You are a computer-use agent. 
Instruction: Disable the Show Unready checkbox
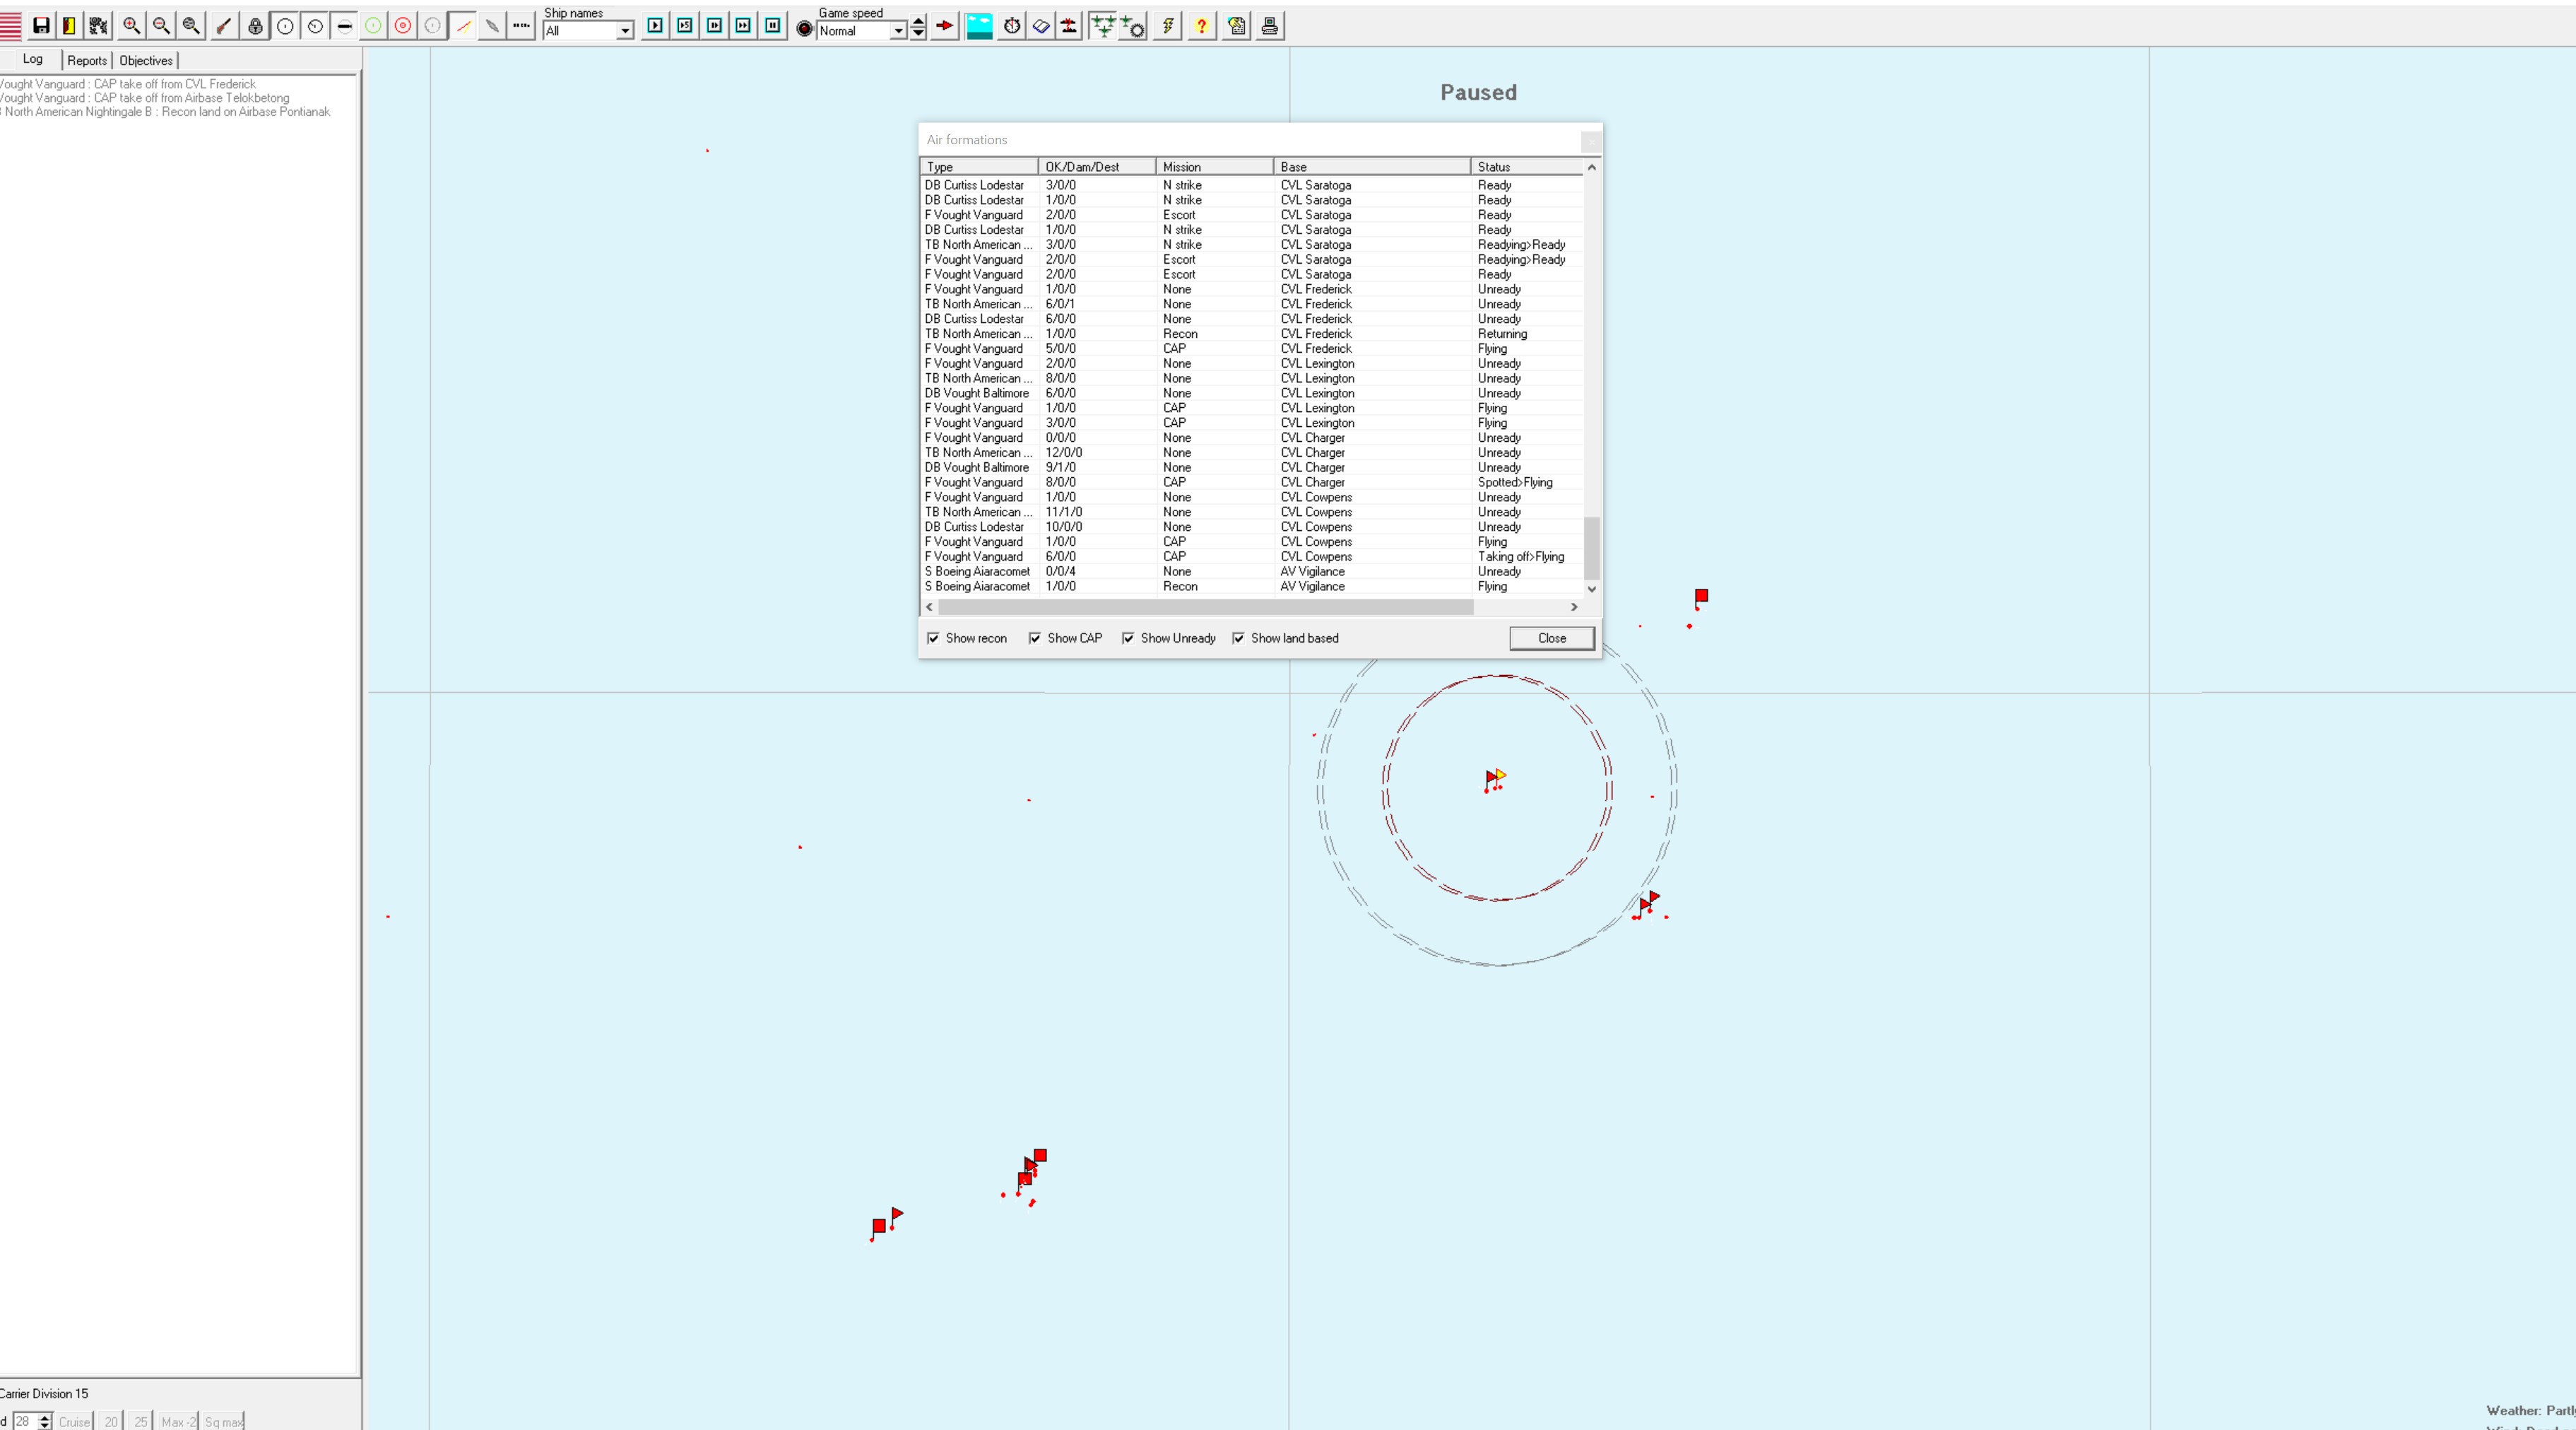tap(1128, 638)
